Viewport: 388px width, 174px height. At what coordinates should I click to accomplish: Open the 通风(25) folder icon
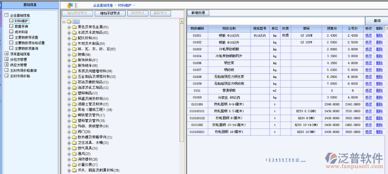point(74,154)
